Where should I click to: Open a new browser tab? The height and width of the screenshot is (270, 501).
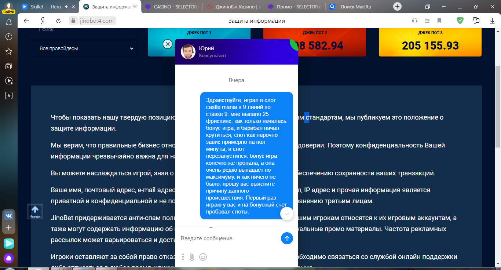point(397,7)
